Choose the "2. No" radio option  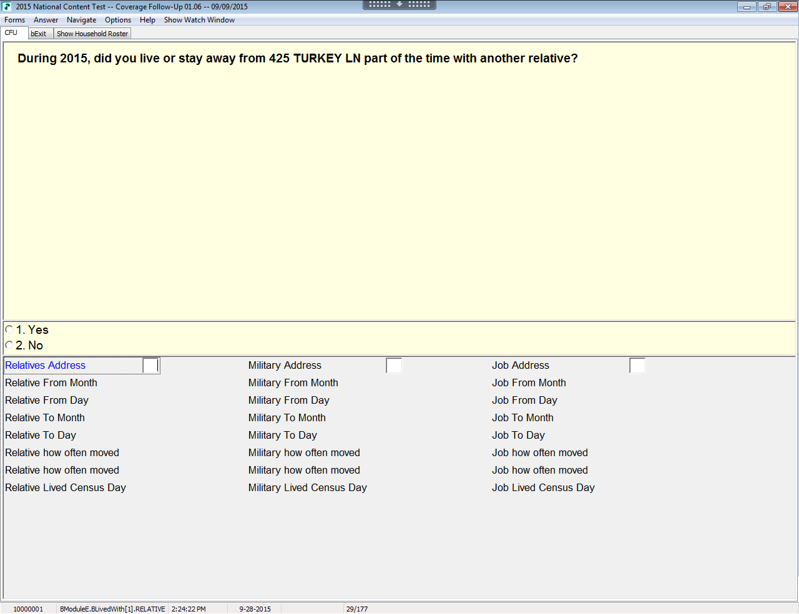(x=9, y=345)
